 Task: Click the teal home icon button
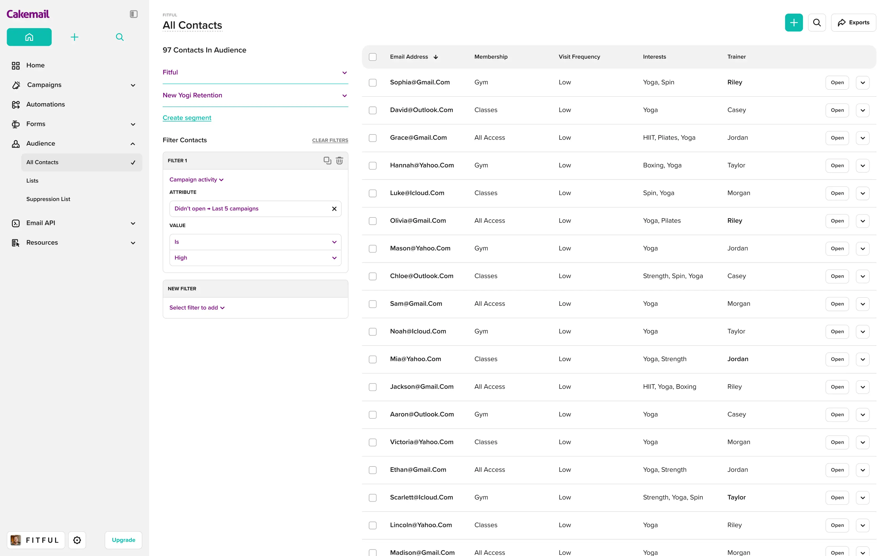point(29,37)
